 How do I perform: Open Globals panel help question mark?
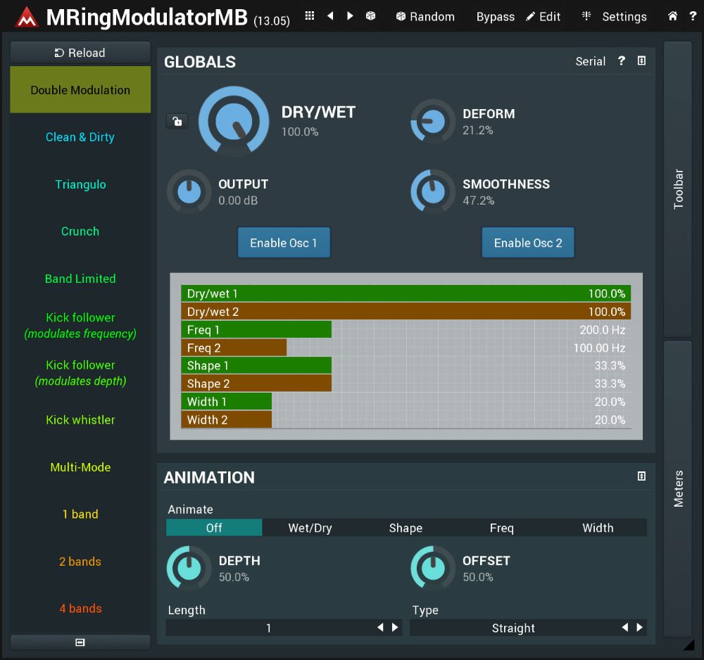click(x=621, y=61)
